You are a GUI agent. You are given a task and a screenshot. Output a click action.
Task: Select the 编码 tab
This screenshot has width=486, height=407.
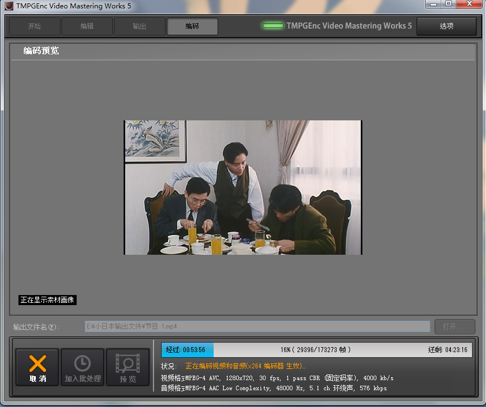click(x=192, y=26)
